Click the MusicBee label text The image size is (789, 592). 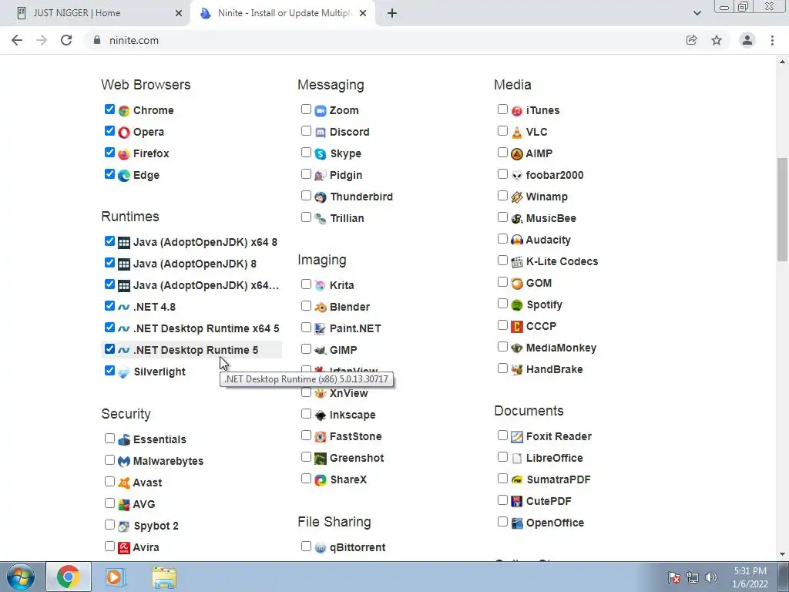point(551,218)
